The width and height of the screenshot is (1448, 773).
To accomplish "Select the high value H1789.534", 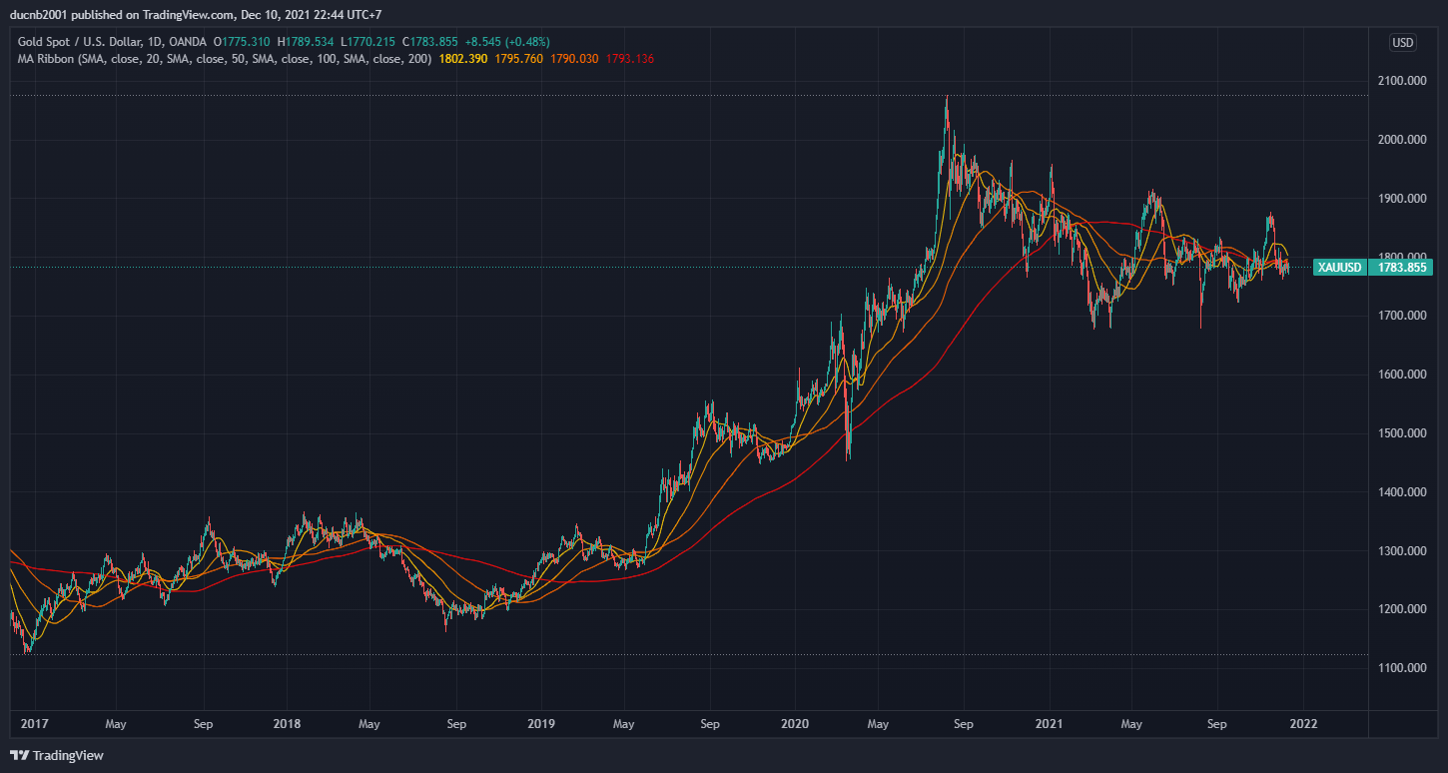I will (306, 42).
